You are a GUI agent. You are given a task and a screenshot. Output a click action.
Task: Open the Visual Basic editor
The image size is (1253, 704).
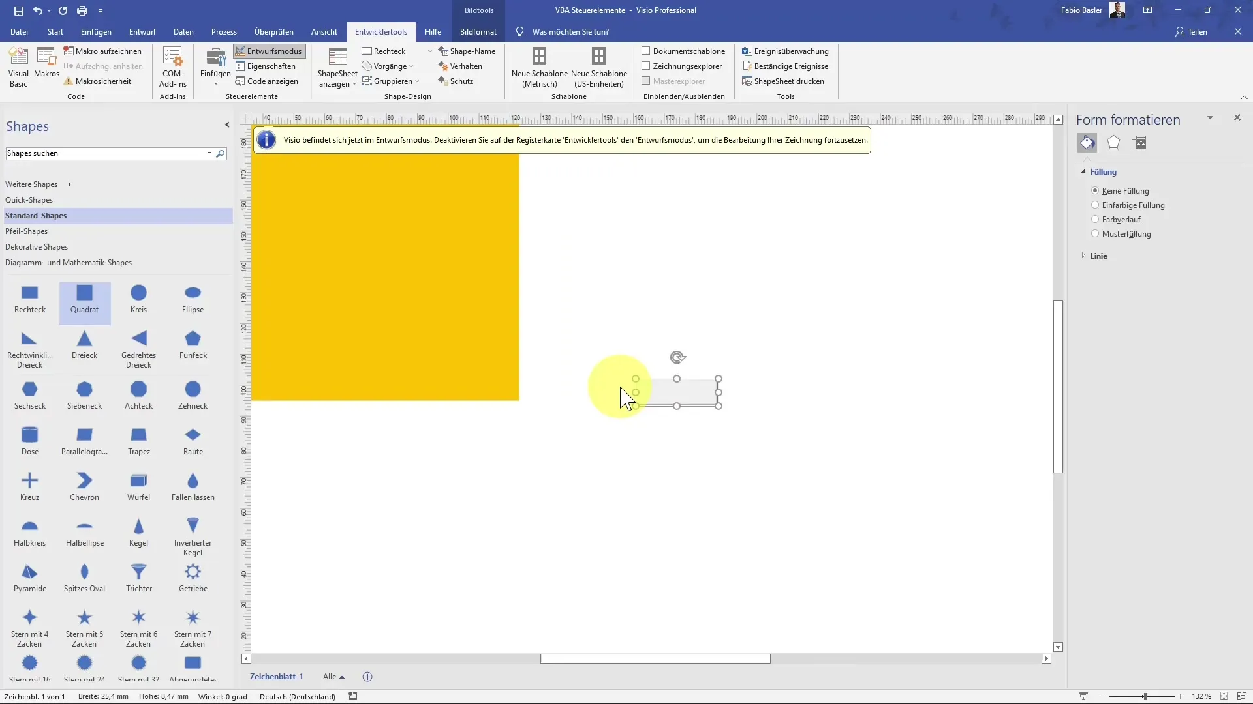tap(18, 67)
